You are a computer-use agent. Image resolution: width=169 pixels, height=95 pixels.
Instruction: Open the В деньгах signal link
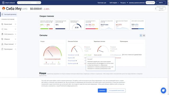71,58
